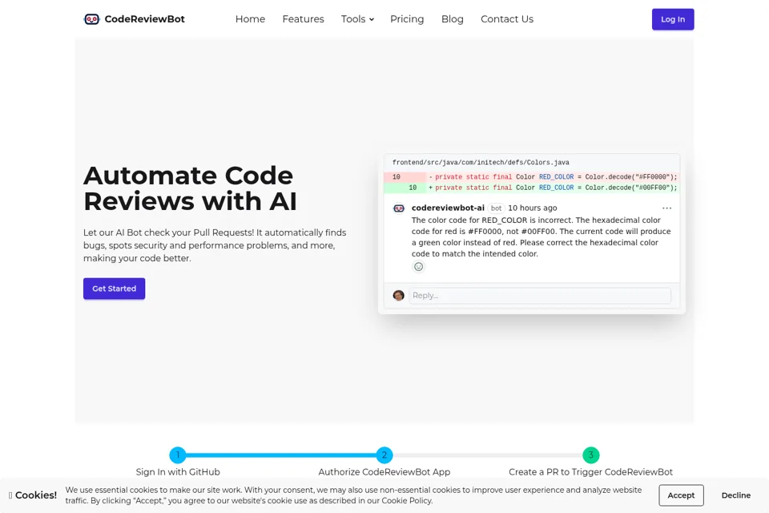This screenshot has width=769, height=513.
Task: Open the three-dot comment options menu
Action: 666,208
